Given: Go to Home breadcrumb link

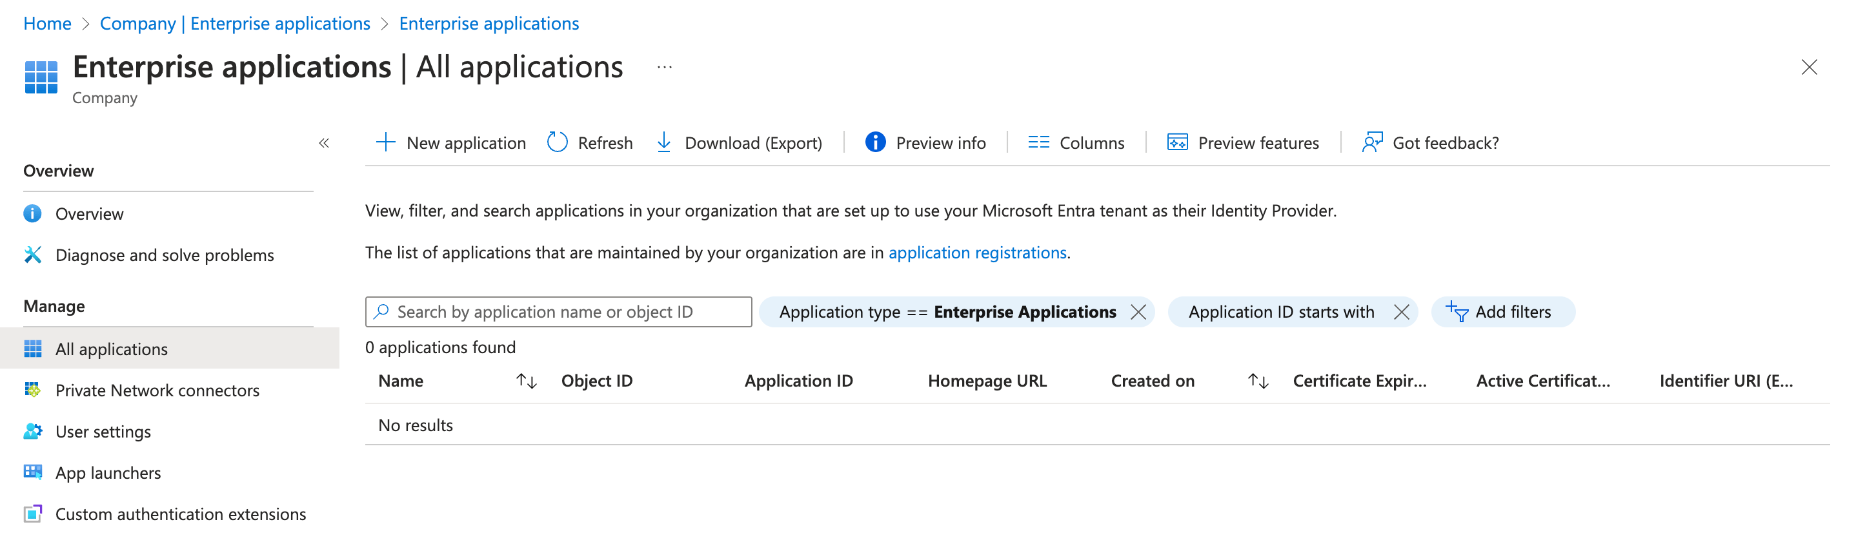Looking at the screenshot, I should (47, 23).
